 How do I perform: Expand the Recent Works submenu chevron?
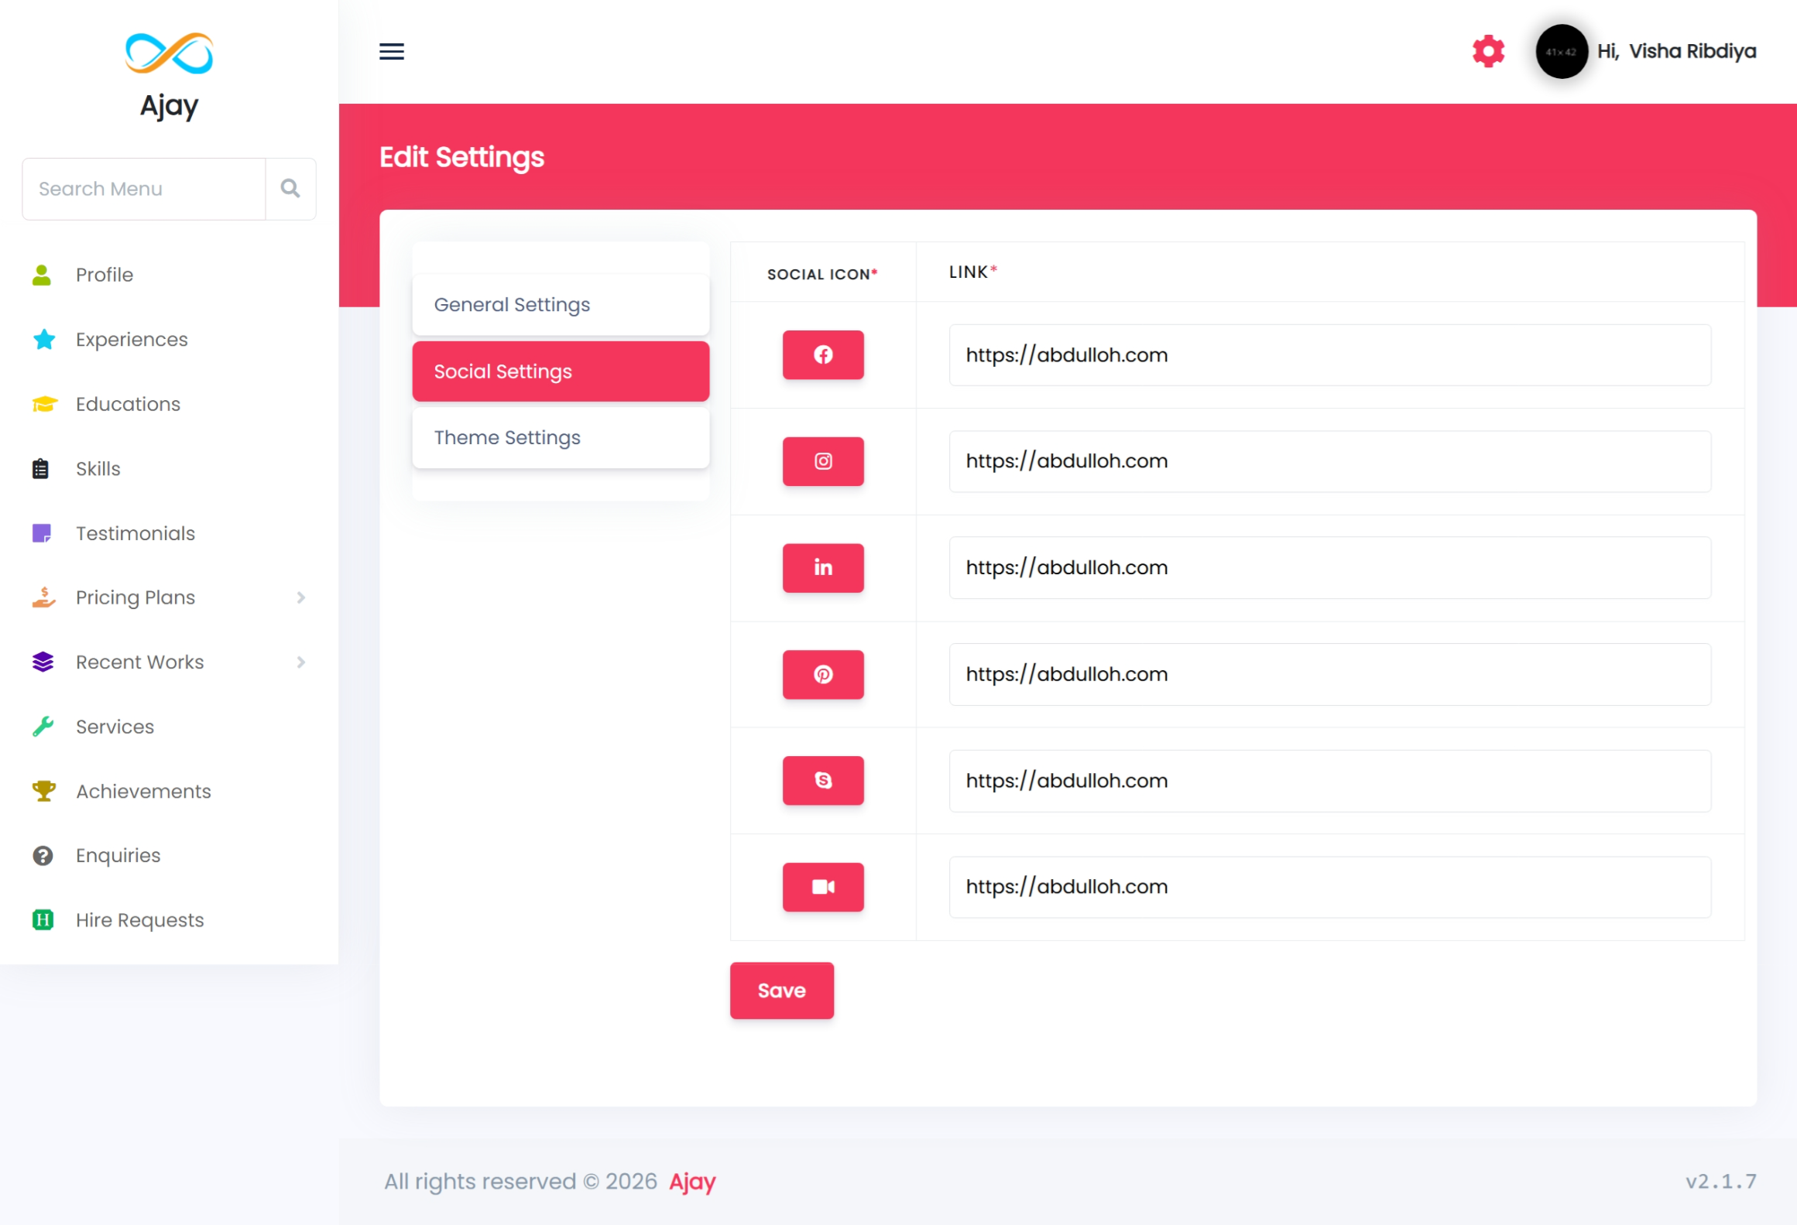pyautogui.click(x=300, y=662)
